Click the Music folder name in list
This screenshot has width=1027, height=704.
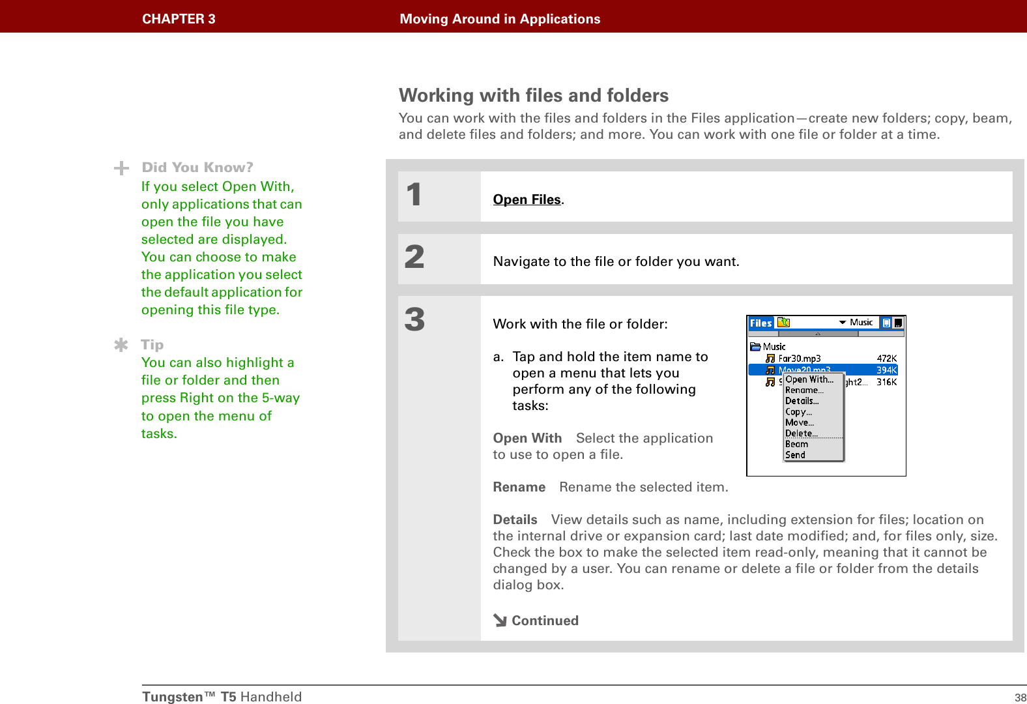774,347
